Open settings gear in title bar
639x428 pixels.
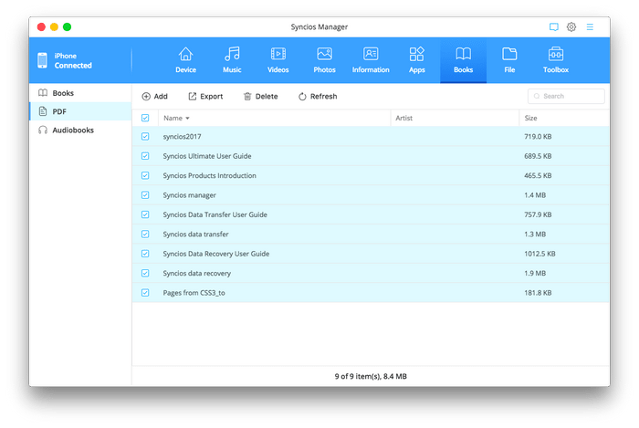point(571,26)
